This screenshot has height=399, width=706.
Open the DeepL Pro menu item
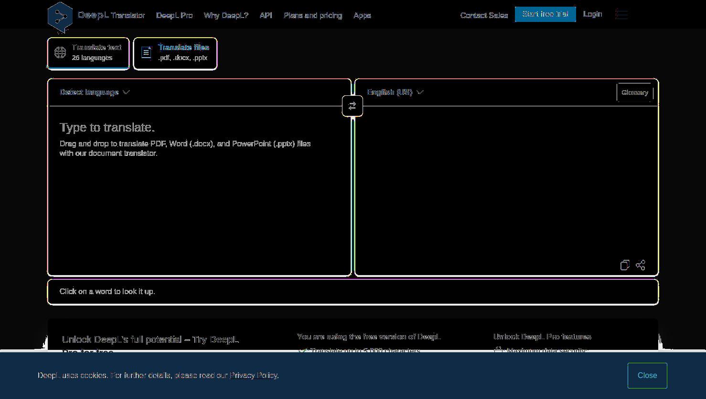point(174,15)
